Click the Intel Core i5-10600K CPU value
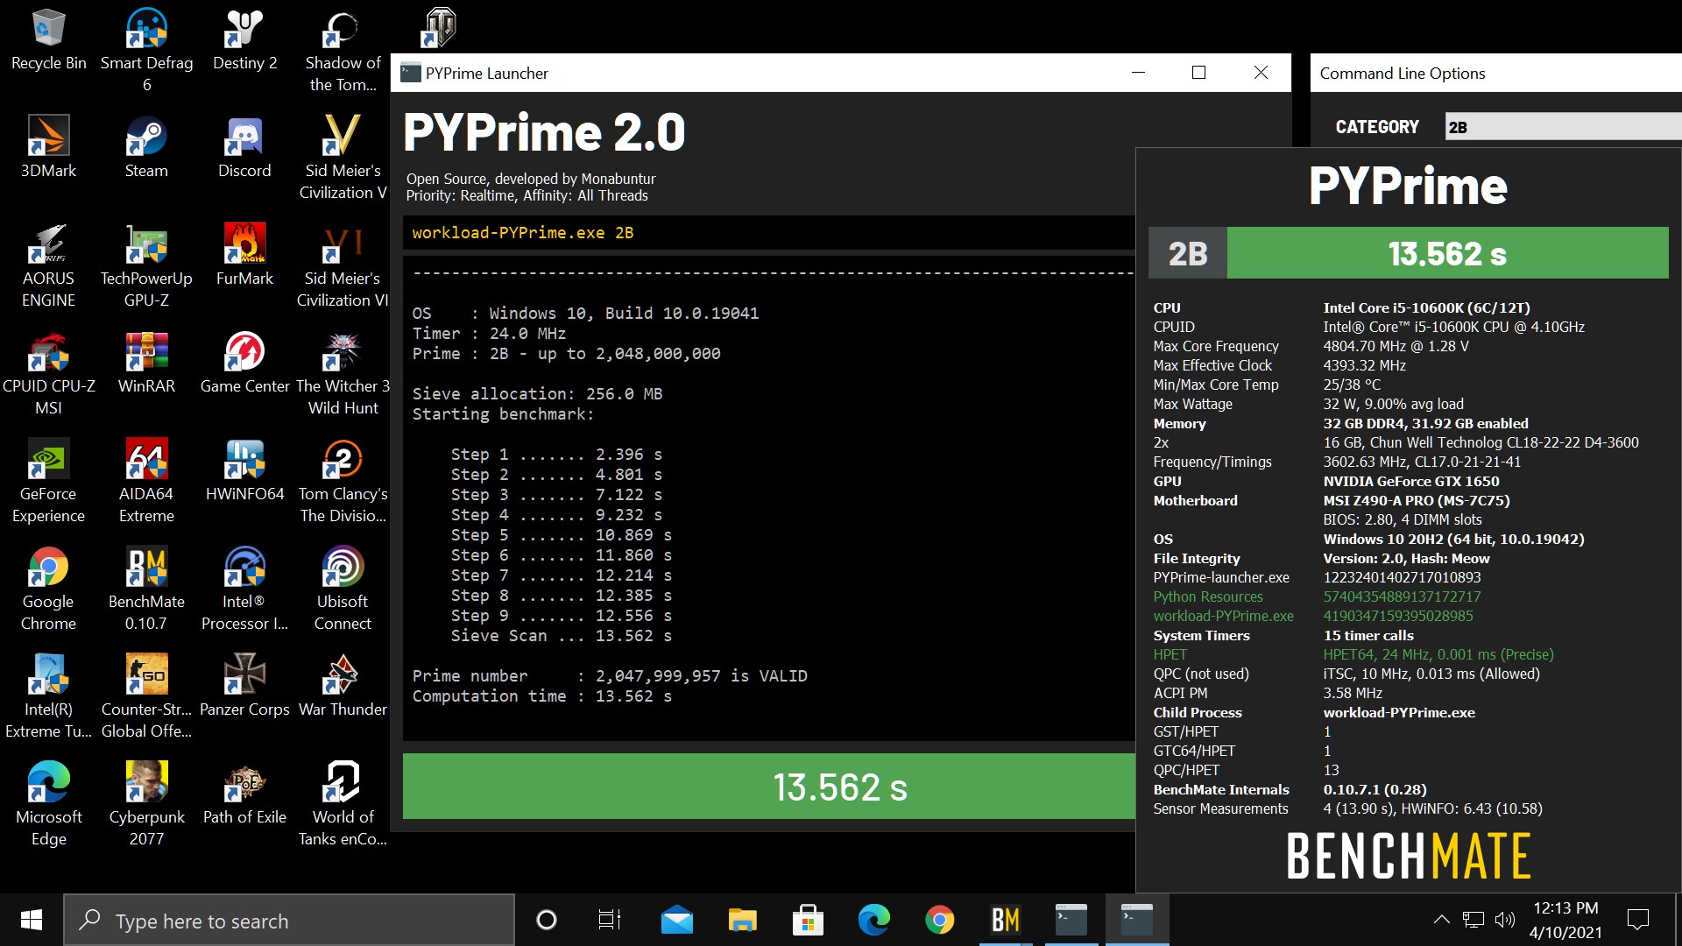Viewport: 1682px width, 946px height. click(1426, 307)
